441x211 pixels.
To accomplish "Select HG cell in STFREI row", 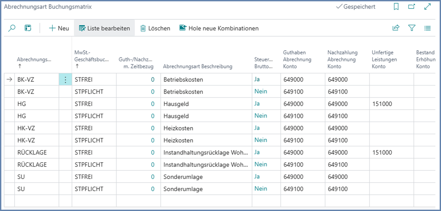I will (x=37, y=104).
